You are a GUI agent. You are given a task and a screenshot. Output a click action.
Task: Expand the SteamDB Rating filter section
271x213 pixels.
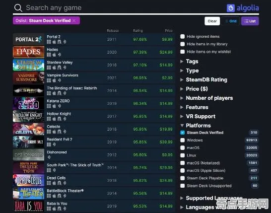203,80
